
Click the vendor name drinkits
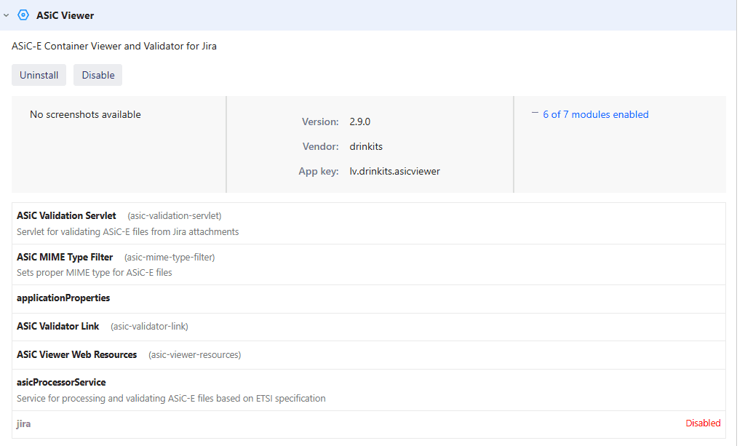tap(366, 147)
